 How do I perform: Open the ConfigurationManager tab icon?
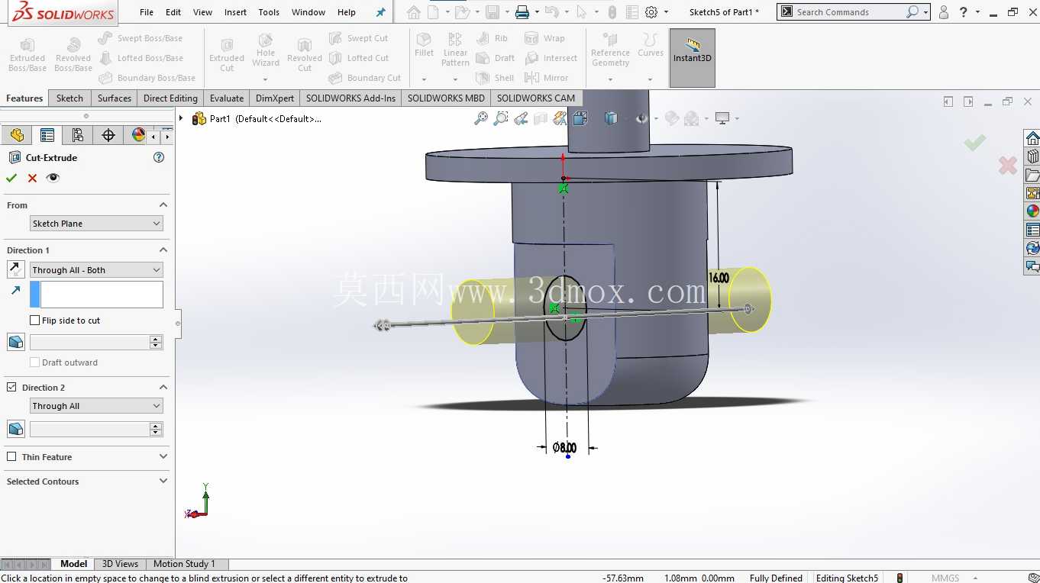(x=78, y=135)
